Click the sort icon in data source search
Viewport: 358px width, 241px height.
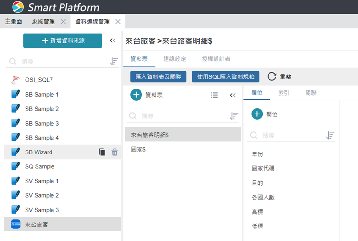[x=114, y=62]
